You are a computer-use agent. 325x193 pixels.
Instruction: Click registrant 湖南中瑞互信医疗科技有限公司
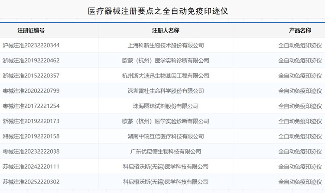tap(166, 136)
